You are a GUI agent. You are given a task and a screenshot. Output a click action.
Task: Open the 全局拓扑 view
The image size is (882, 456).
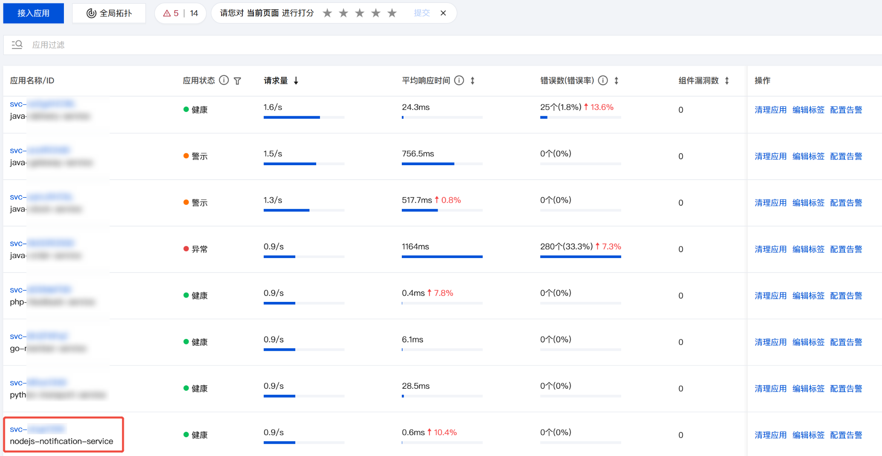109,13
